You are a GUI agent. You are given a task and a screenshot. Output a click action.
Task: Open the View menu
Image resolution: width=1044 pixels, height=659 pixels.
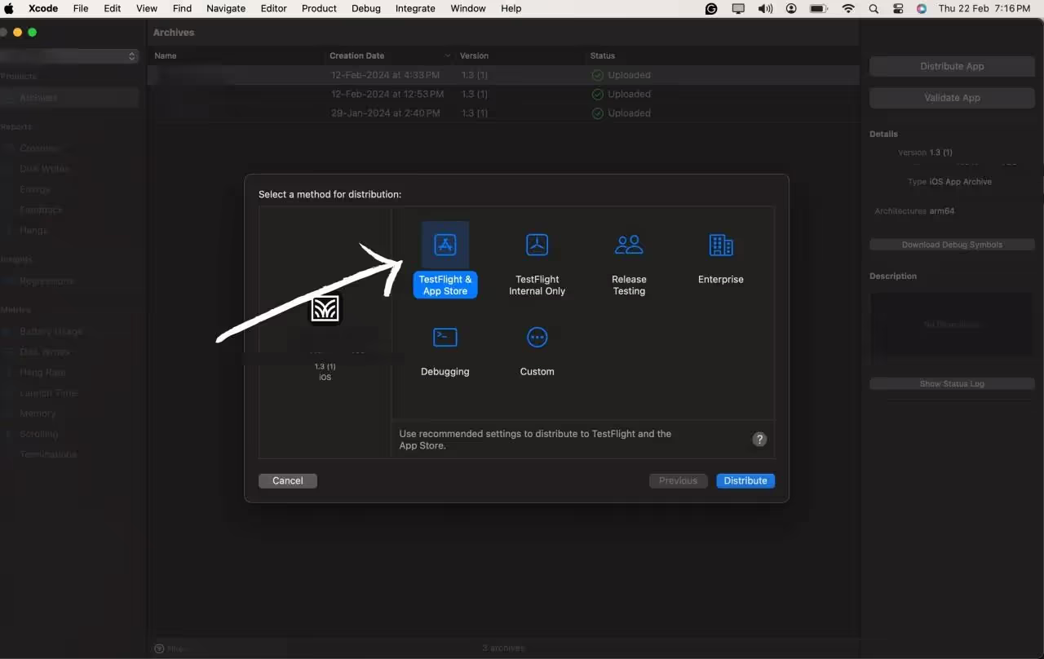coord(147,8)
